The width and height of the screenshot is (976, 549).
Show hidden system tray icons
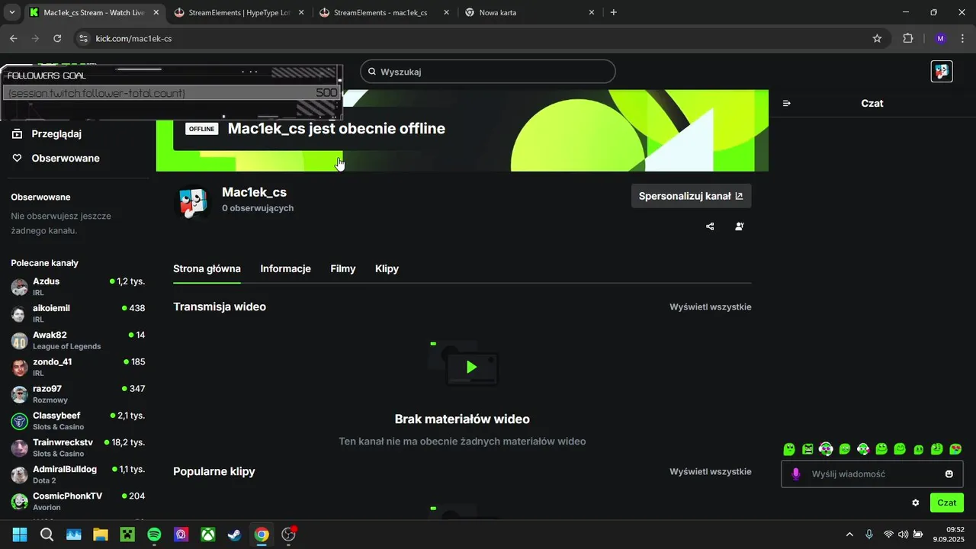(x=849, y=535)
